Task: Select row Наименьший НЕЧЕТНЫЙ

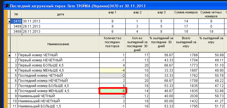Action: [58, 101]
